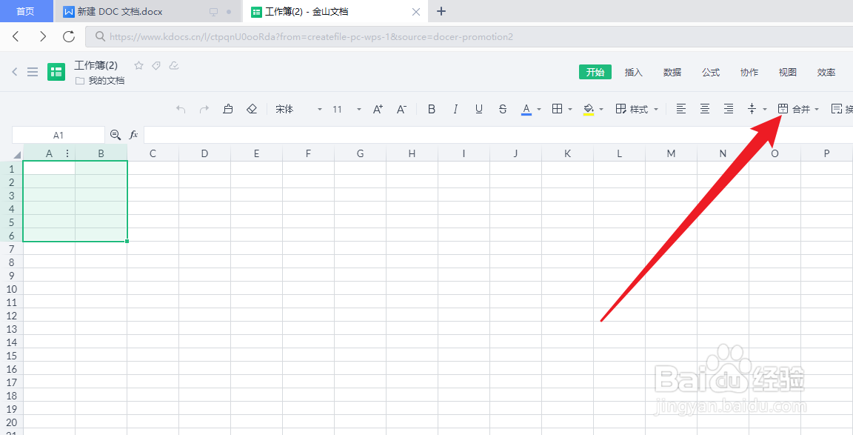Reload the page
This screenshot has height=435, width=853.
point(69,36)
